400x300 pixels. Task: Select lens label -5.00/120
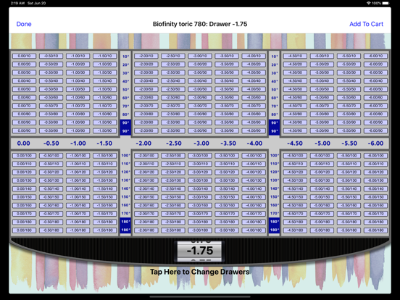click(322, 172)
